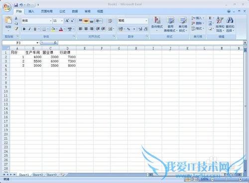Open text orientation options
The height and width of the screenshot is (183, 249).
coord(99,21)
